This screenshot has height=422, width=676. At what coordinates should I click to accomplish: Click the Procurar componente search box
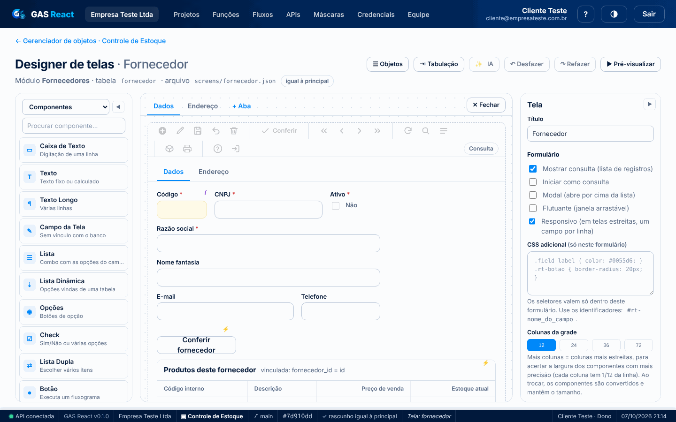[74, 126]
